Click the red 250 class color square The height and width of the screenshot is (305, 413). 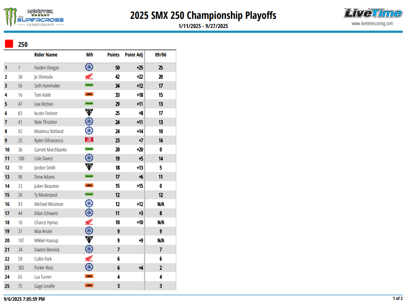[x=9, y=44]
